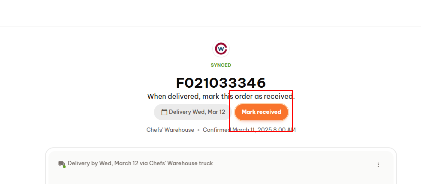Click the "via Chefs' Warehouse truck" text

coord(176,163)
